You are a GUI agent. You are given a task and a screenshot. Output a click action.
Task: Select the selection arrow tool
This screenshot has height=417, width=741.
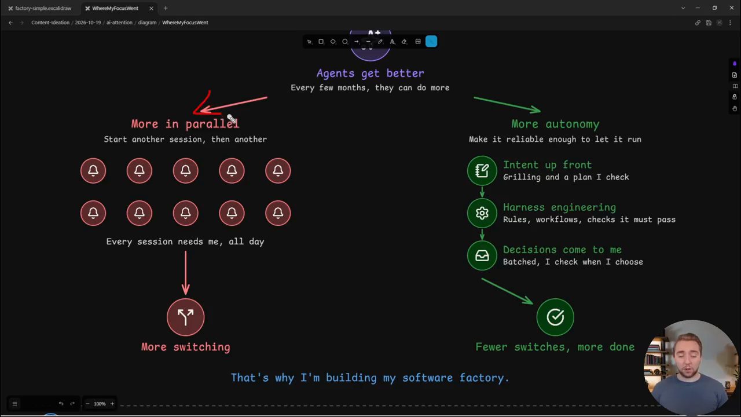309,42
